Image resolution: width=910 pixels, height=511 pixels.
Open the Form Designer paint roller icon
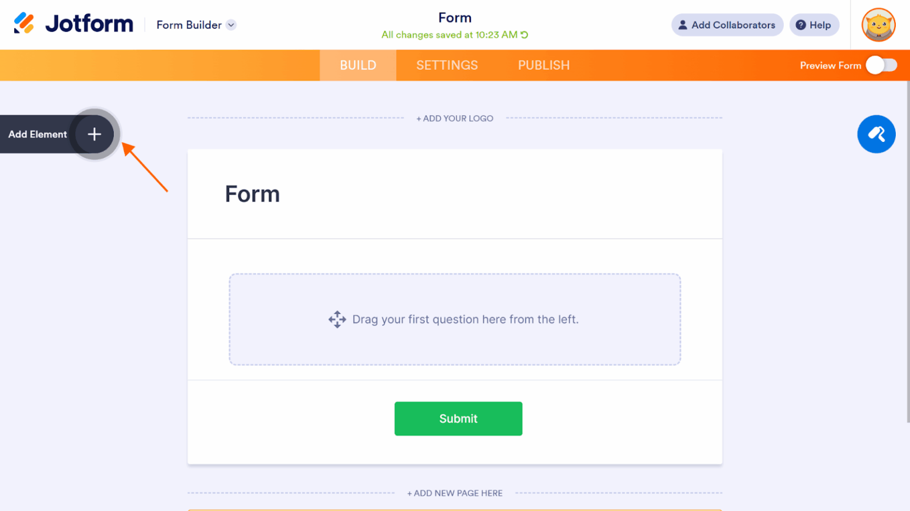[x=876, y=134]
